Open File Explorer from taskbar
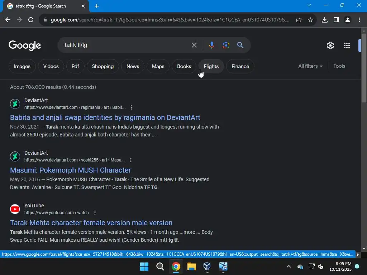The width and height of the screenshot is (367, 275). point(191,266)
